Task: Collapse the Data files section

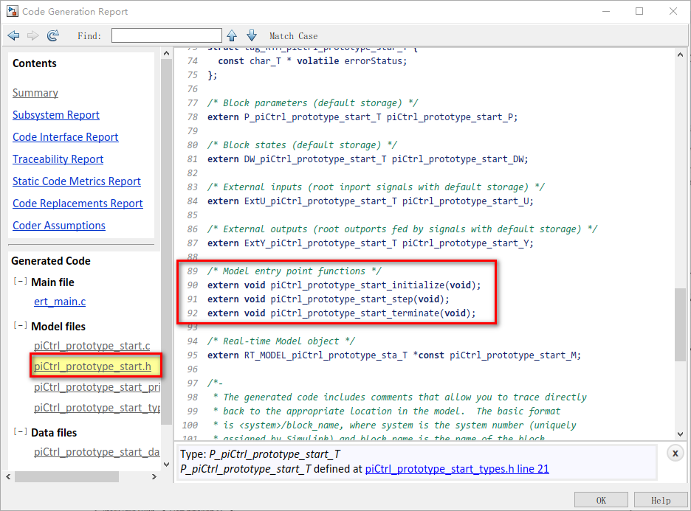Action: 20,432
